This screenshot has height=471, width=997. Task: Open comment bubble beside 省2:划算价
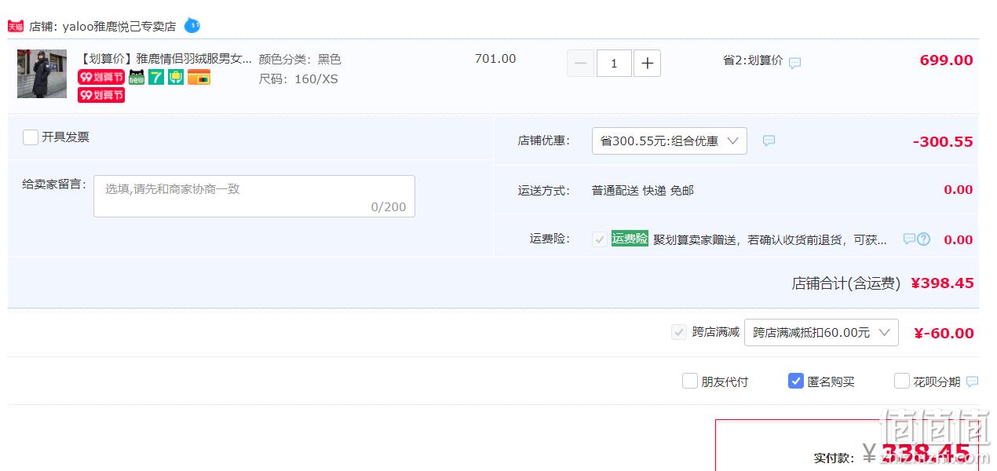[794, 63]
